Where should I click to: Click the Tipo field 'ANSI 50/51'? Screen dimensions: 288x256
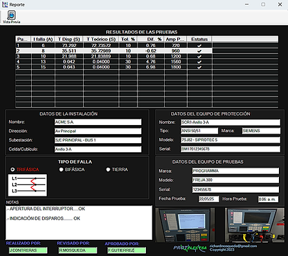pyautogui.click(x=199, y=131)
